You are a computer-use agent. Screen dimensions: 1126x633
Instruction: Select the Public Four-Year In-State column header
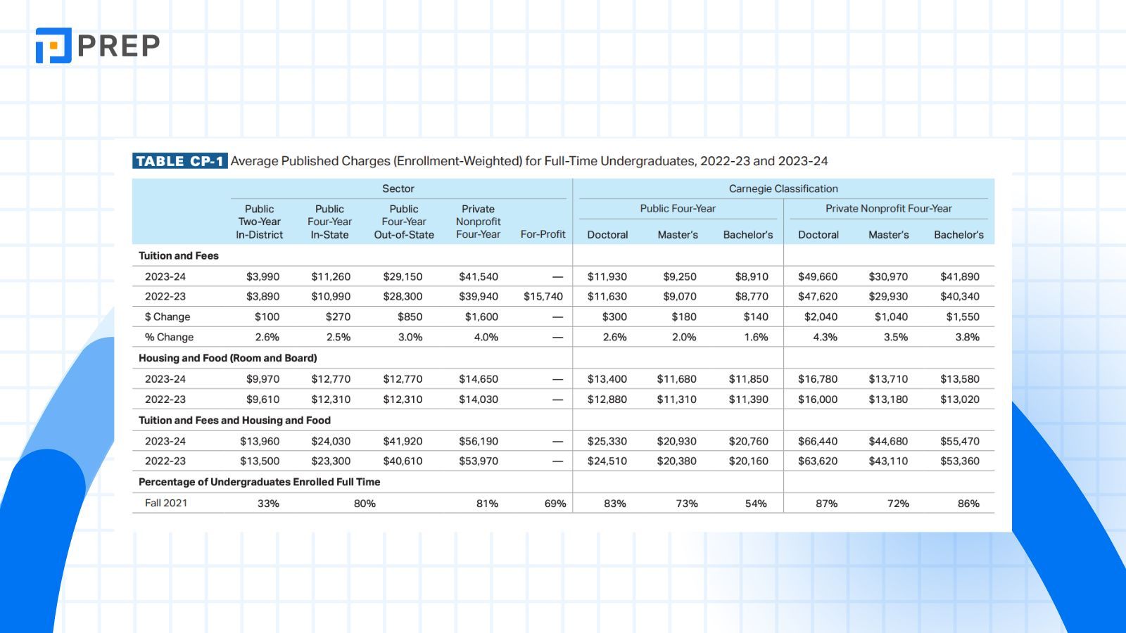pyautogui.click(x=329, y=222)
